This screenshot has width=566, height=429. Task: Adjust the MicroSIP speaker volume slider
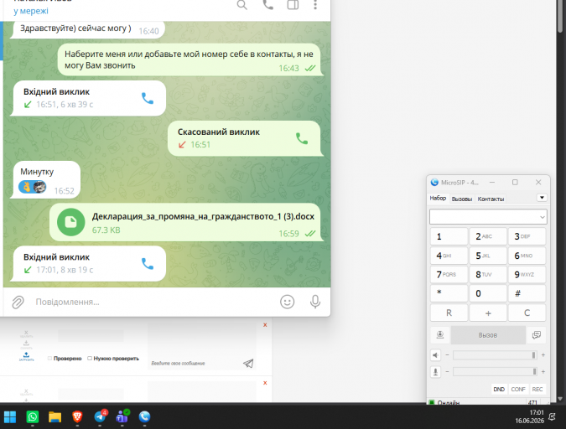pyautogui.click(x=495, y=355)
